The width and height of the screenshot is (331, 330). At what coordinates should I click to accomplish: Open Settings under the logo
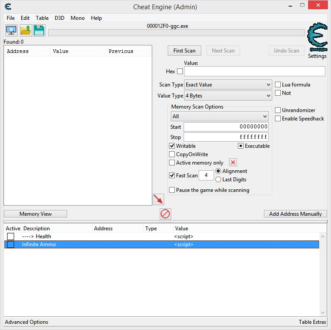(317, 56)
